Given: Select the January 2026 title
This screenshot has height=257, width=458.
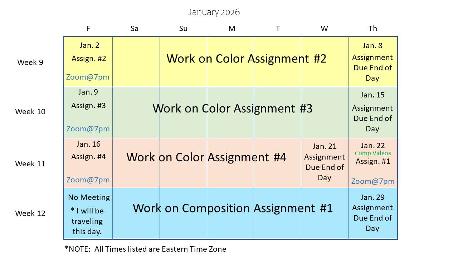Looking at the screenshot, I should tap(214, 12).
